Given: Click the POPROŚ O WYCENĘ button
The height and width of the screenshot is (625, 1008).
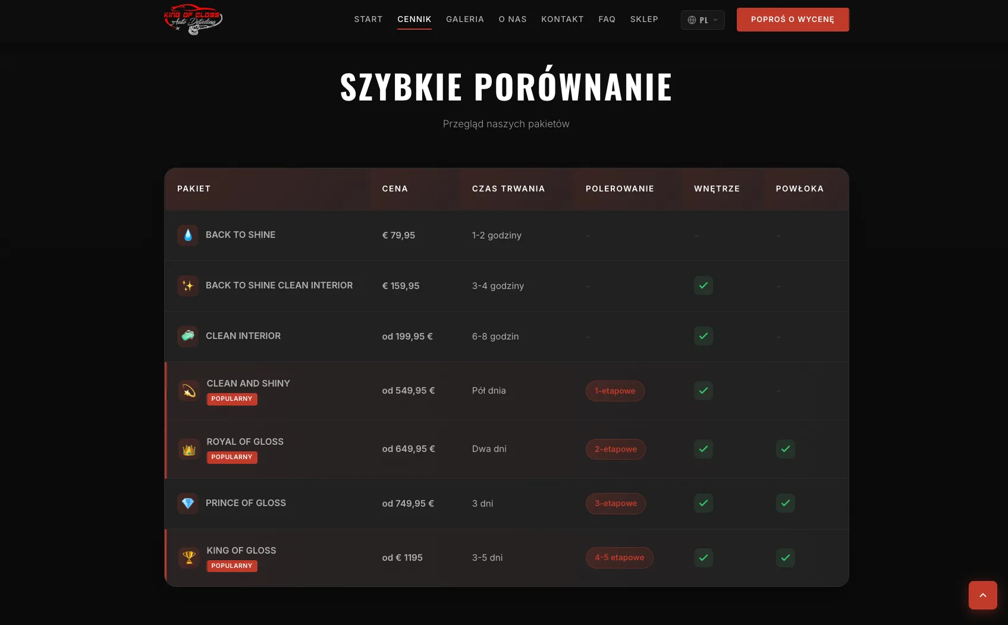Looking at the screenshot, I should click(x=792, y=19).
